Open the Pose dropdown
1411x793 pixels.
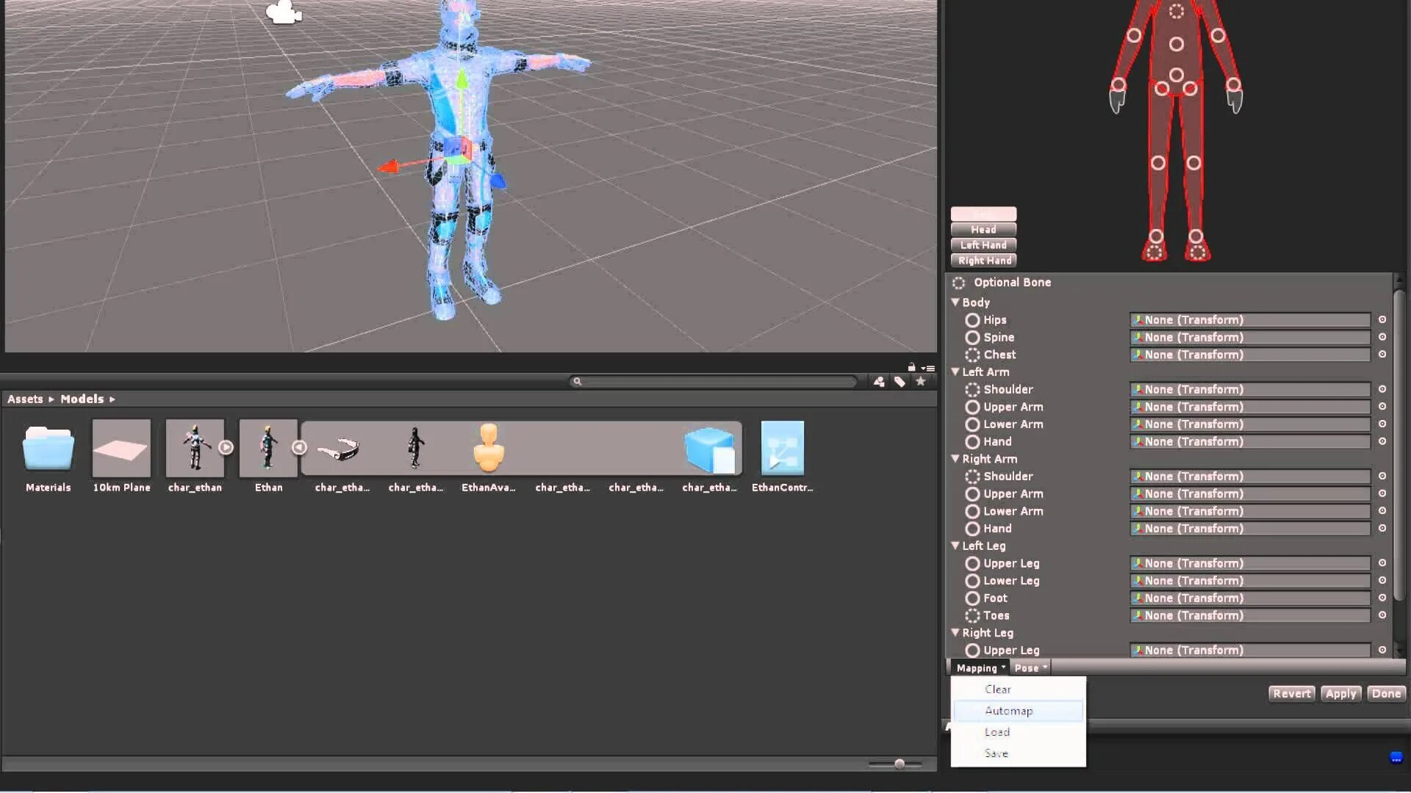coord(1030,667)
